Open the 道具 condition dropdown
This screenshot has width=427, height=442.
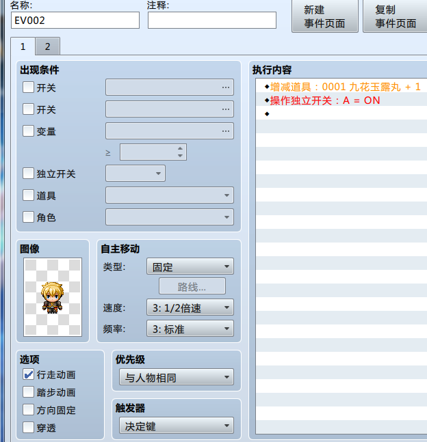[170, 195]
